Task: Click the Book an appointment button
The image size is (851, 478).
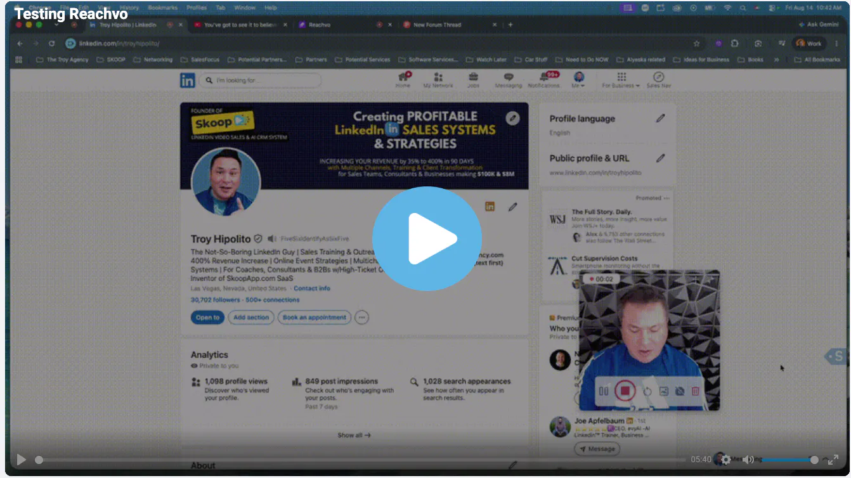Action: [315, 318]
